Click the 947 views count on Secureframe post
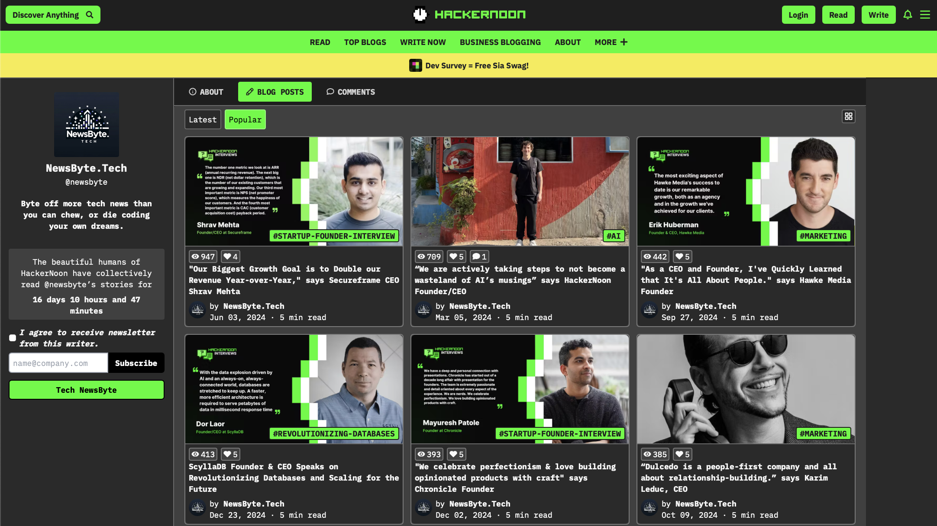Viewport: 937px width, 526px height. coord(203,257)
